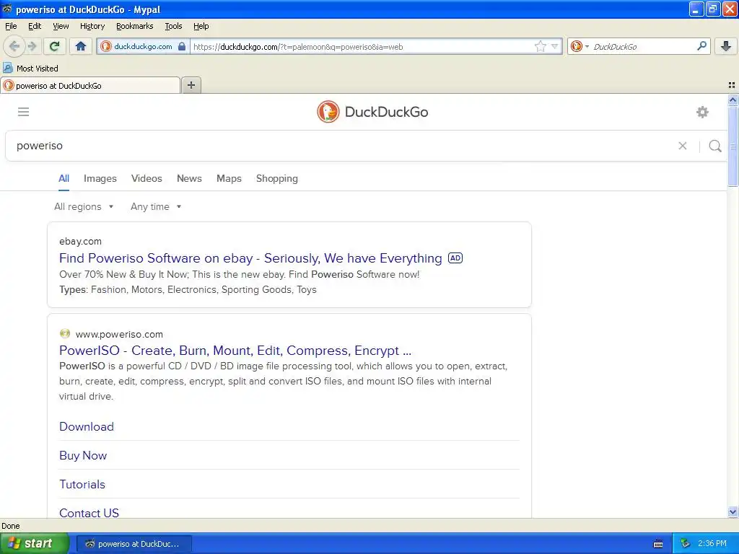Screen dimensions: 739x554
Task: Select the poweriso at DuckDuckGo tab
Action: (x=90, y=85)
